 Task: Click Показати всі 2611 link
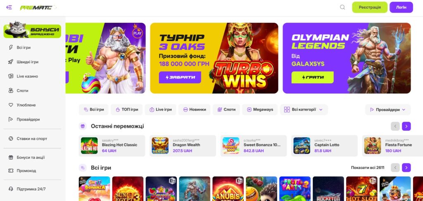coord(367,168)
